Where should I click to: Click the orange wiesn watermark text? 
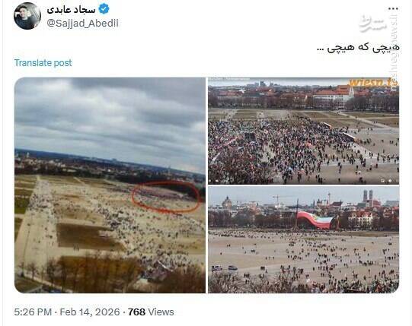click(373, 83)
